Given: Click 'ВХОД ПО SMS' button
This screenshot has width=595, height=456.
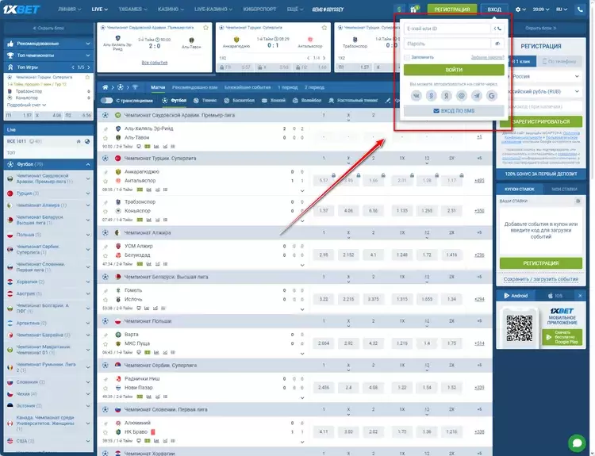Looking at the screenshot, I should (x=454, y=111).
